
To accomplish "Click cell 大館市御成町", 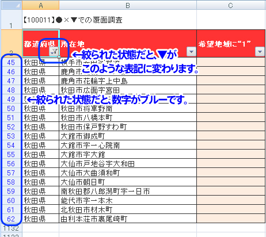I will tap(128, 136).
